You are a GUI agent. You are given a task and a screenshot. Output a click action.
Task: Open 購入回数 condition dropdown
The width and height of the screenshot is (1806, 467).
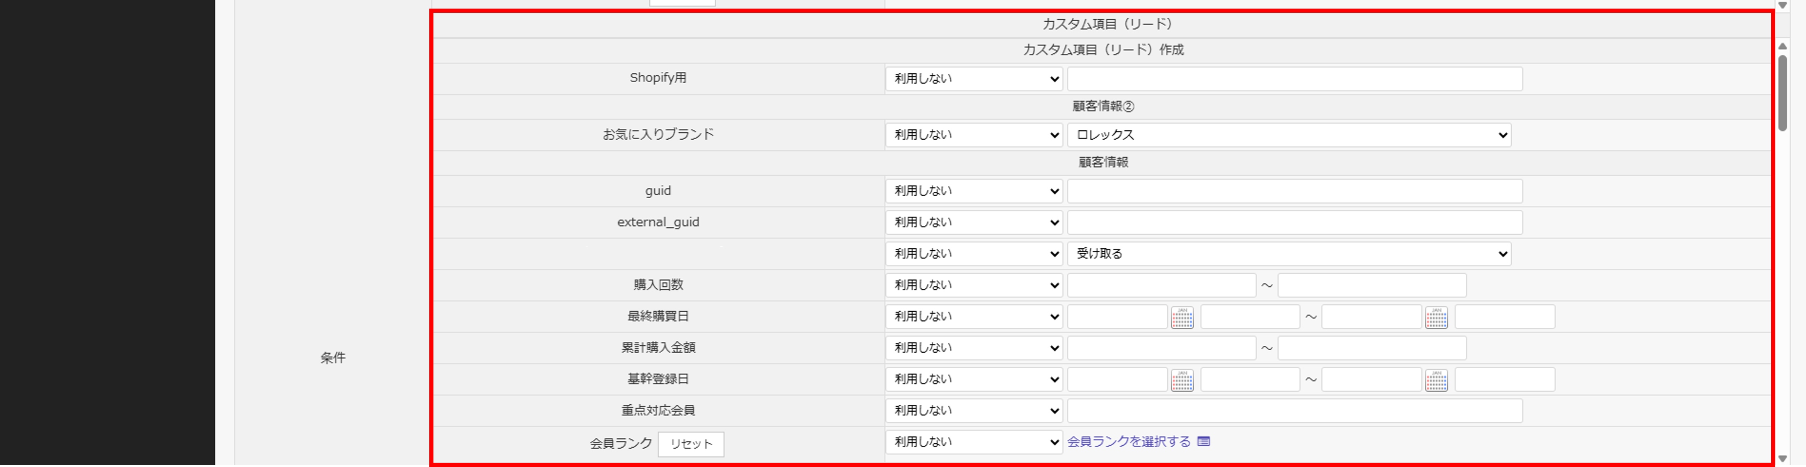[x=973, y=286]
